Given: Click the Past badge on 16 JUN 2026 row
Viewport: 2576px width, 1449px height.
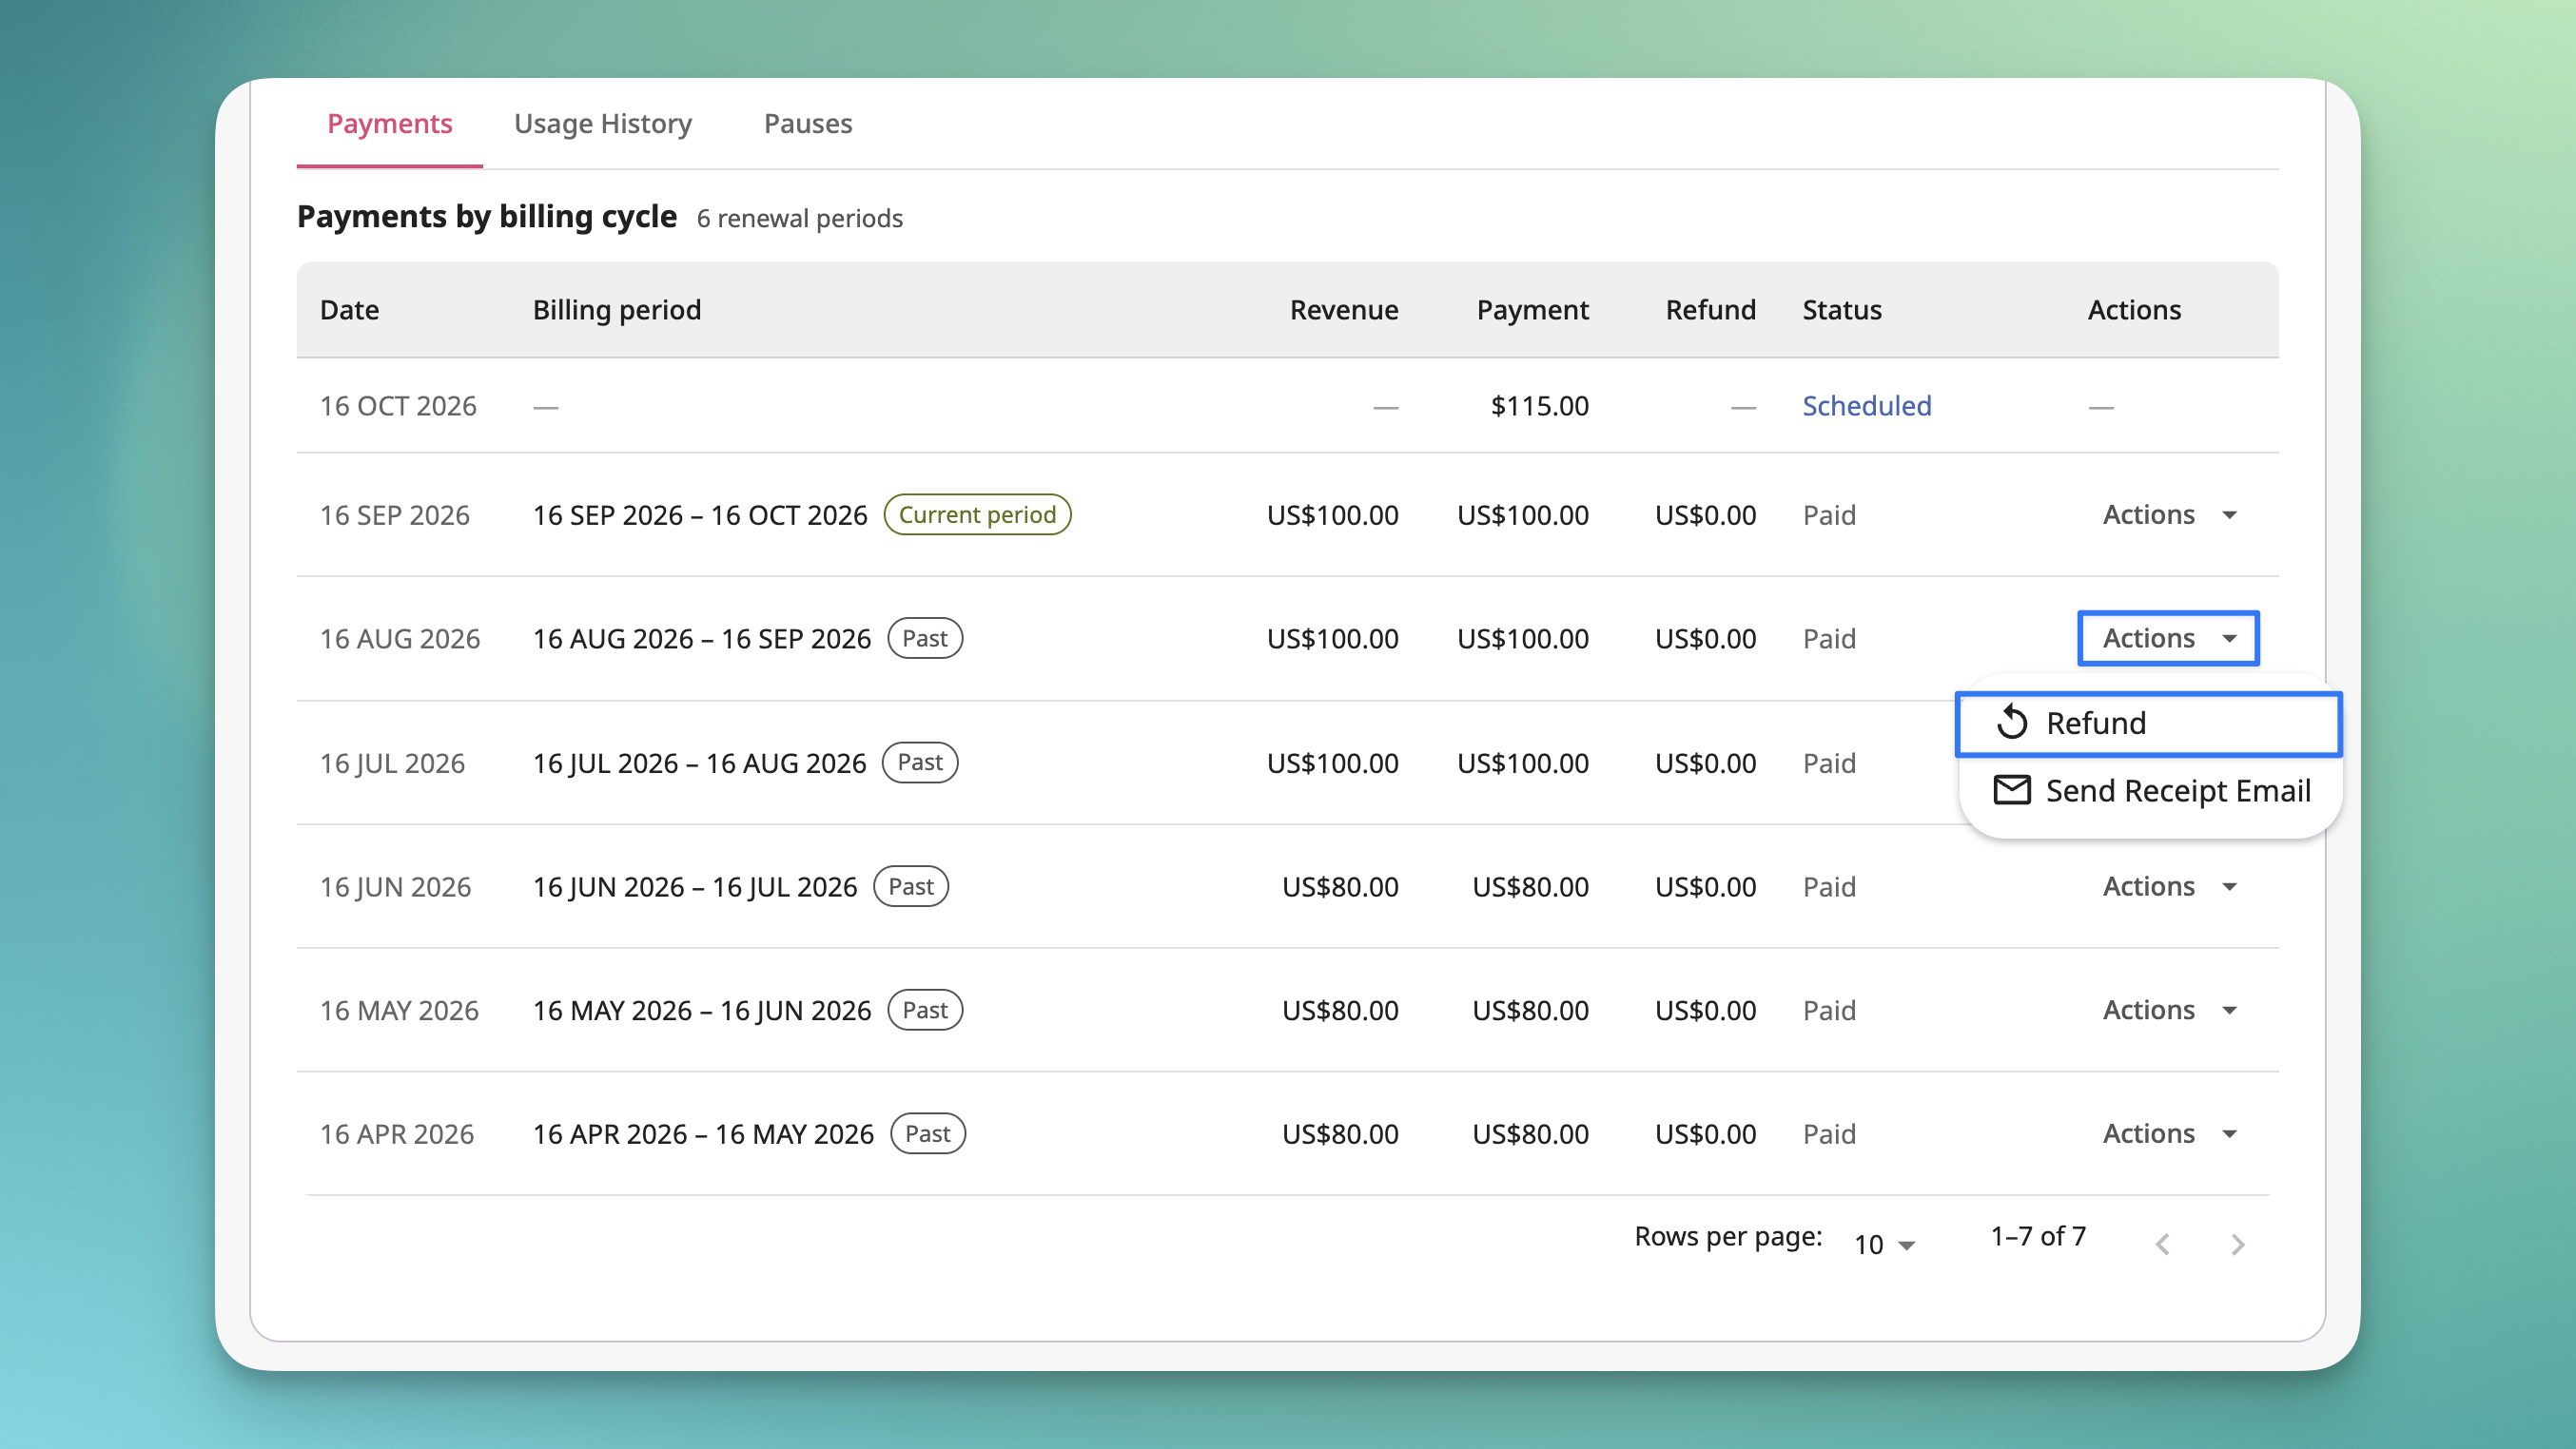Looking at the screenshot, I should click(x=911, y=886).
